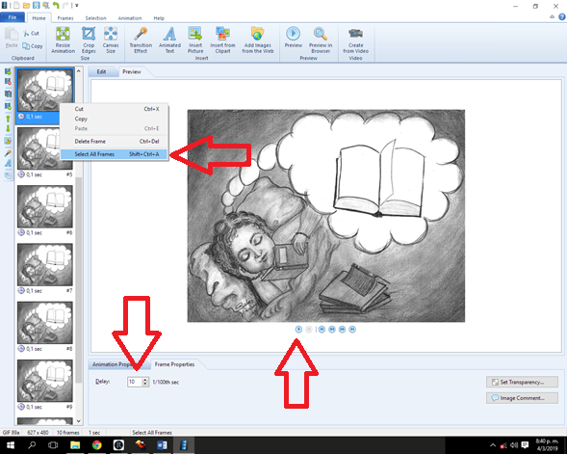Select frame #6 thumbnail
Image resolution: width=567 pixels, height=454 pixels.
pos(45,206)
